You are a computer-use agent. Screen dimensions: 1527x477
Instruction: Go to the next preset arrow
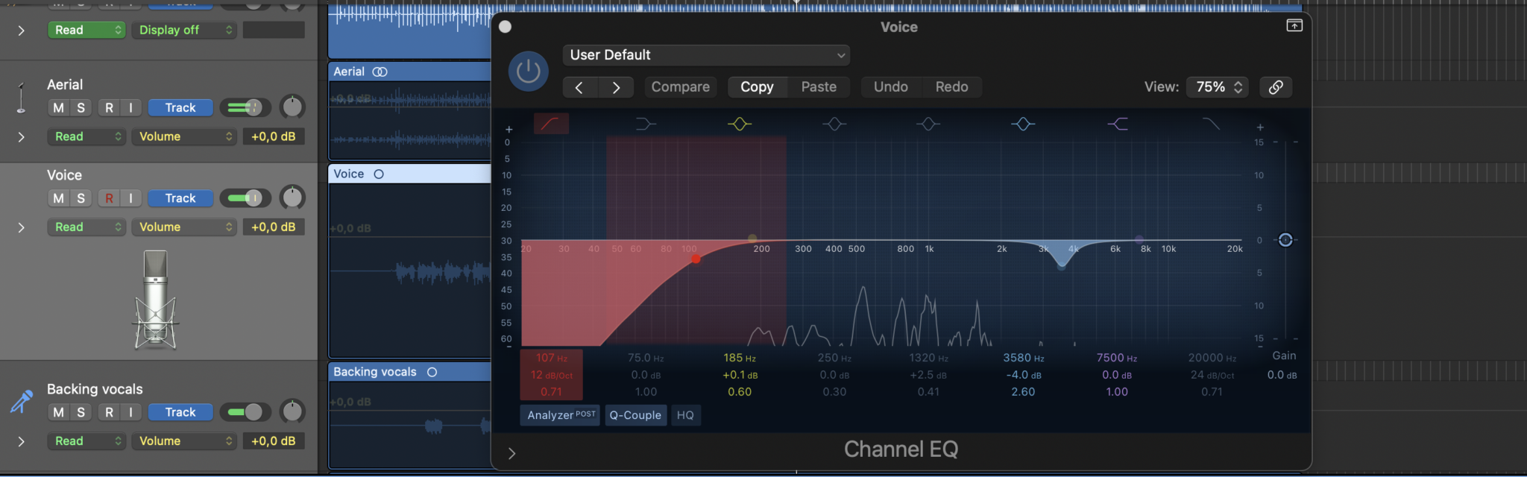click(616, 87)
